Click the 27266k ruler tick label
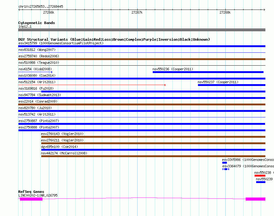 pos(49,12)
